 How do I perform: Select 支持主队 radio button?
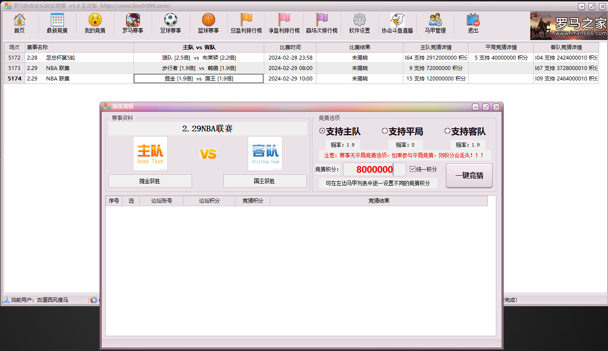pyautogui.click(x=322, y=131)
